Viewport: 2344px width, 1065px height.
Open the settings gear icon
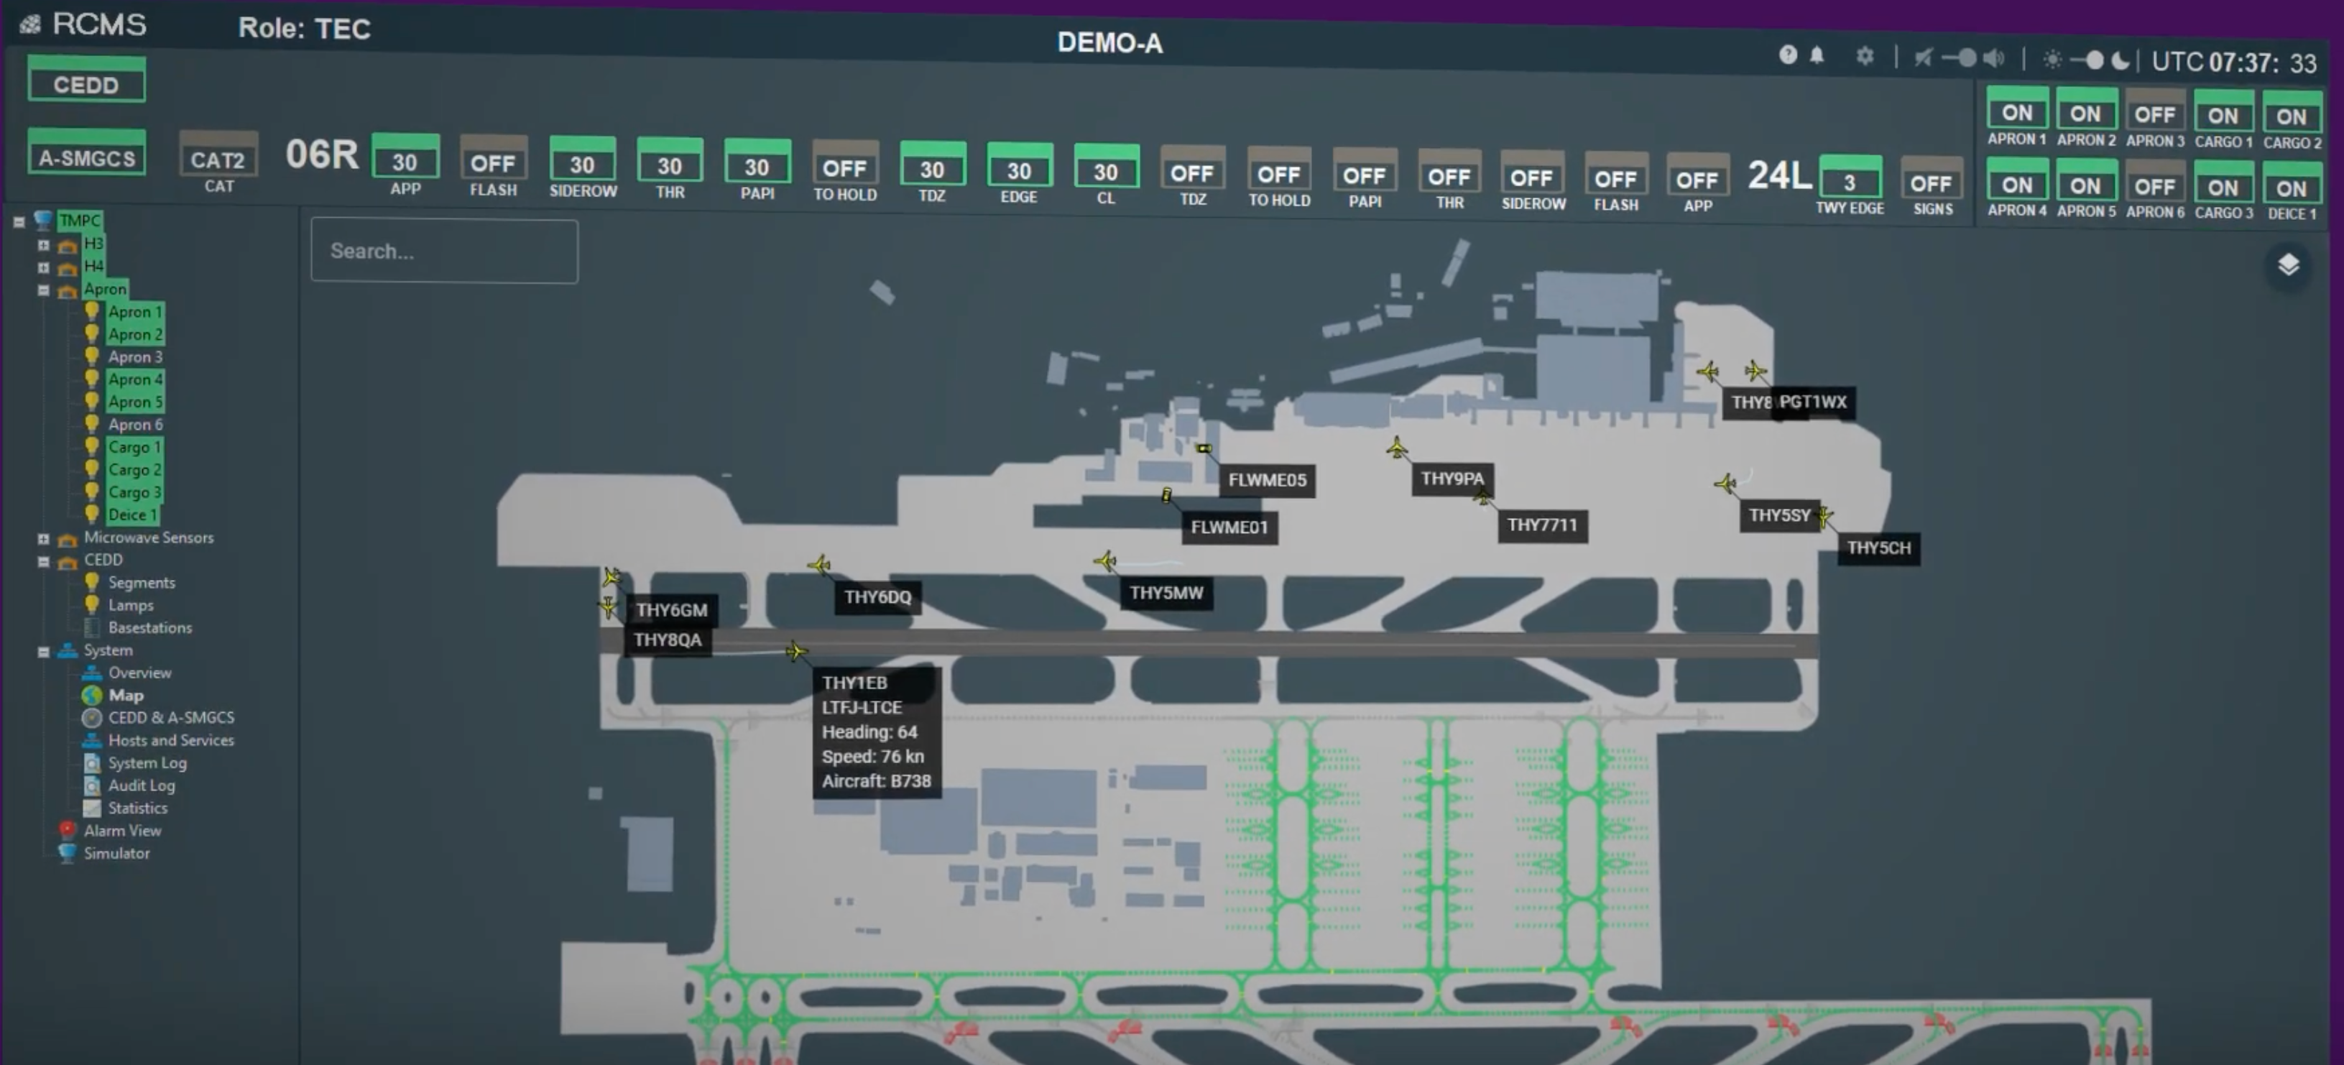(1865, 57)
